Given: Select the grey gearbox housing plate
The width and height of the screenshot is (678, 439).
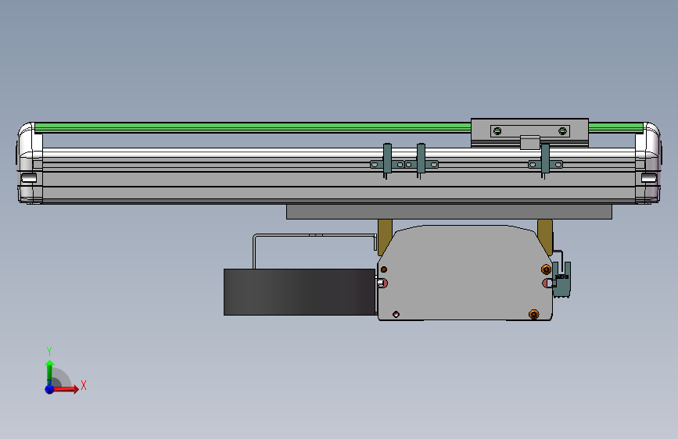Looking at the screenshot, I should click(x=465, y=273).
